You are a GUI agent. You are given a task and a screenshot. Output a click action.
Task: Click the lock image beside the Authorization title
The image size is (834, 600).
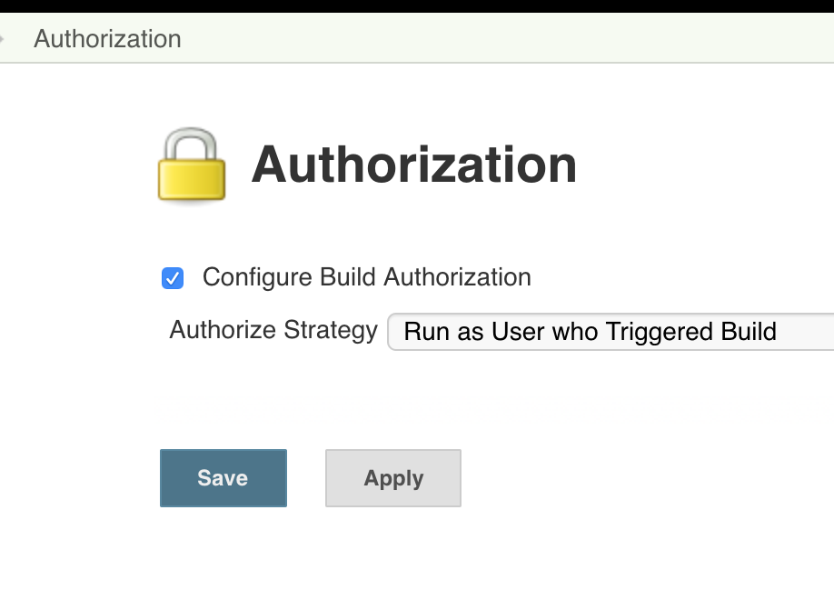pyautogui.click(x=192, y=165)
